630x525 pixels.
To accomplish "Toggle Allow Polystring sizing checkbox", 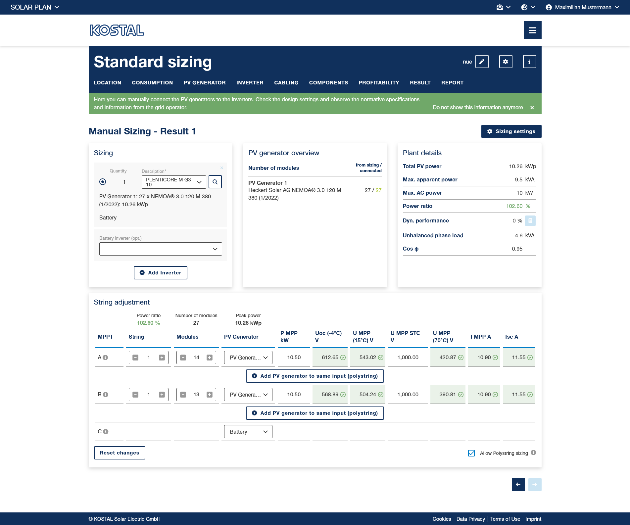I will click(x=471, y=453).
